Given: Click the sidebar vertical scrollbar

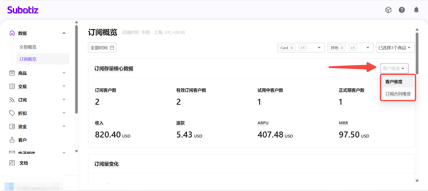Looking at the screenshot, I should [x=77, y=70].
